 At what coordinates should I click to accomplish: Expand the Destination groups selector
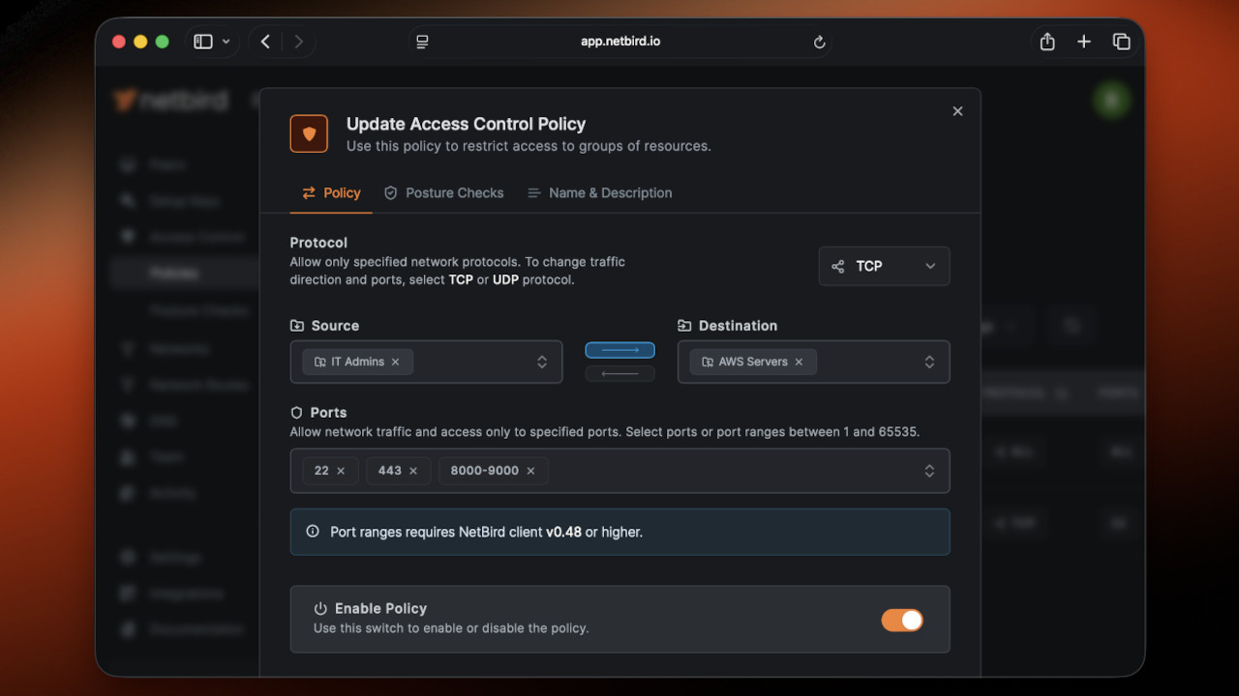[x=929, y=362]
